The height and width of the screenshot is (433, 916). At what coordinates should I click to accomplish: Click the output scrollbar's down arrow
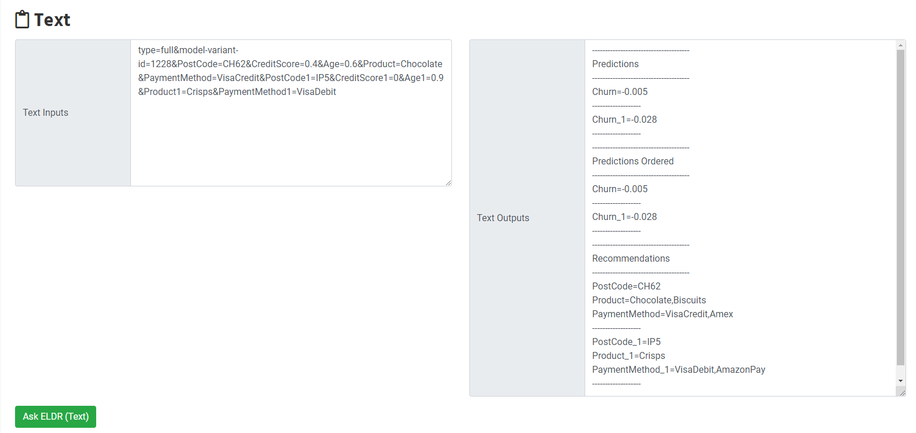click(x=900, y=380)
